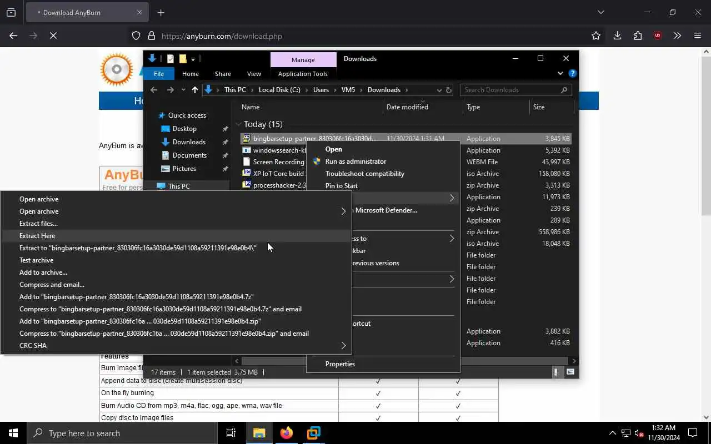Open a new browser tab
Image resolution: width=711 pixels, height=444 pixels.
click(x=161, y=13)
